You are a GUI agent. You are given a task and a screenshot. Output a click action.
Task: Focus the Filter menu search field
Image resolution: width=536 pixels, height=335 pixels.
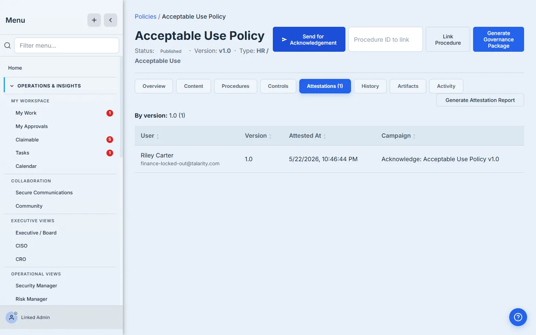(67, 45)
